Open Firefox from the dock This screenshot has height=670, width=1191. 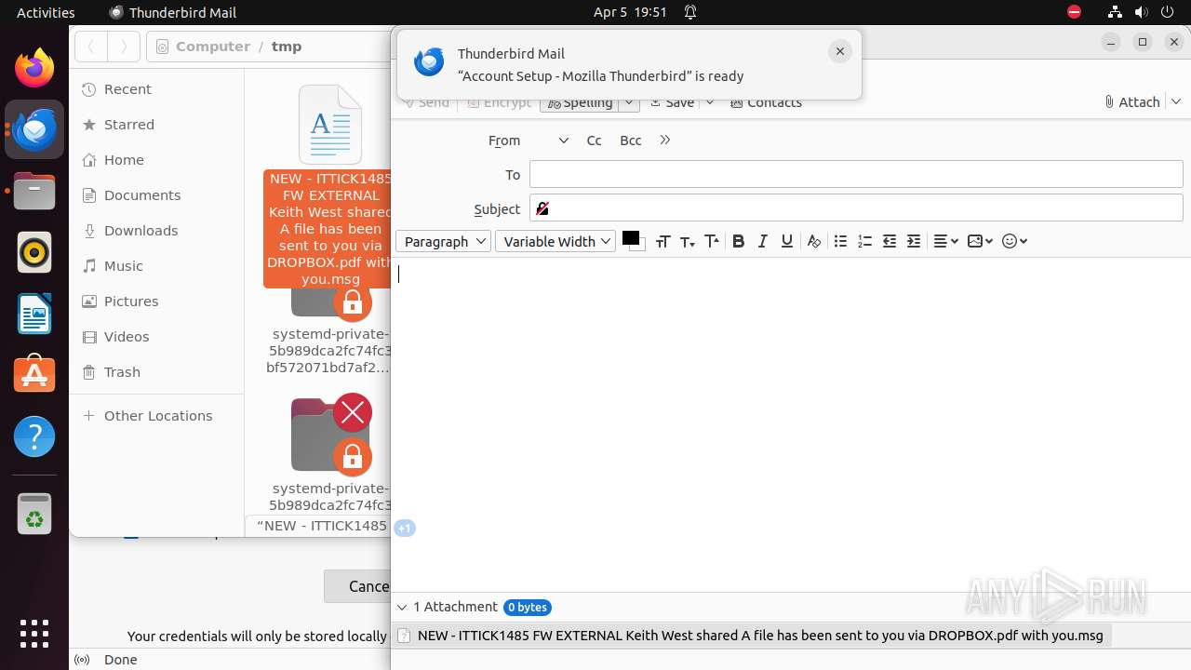34,68
